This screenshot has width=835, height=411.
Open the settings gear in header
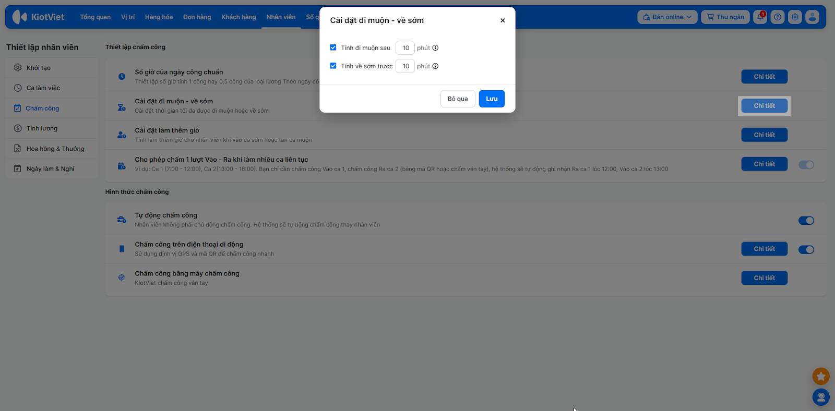click(x=795, y=17)
